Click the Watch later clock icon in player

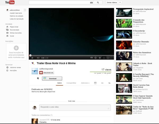[100, 58]
